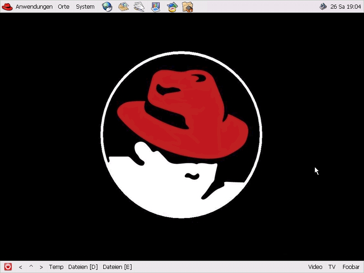Click the red power button icon

pyautogui.click(x=8, y=267)
